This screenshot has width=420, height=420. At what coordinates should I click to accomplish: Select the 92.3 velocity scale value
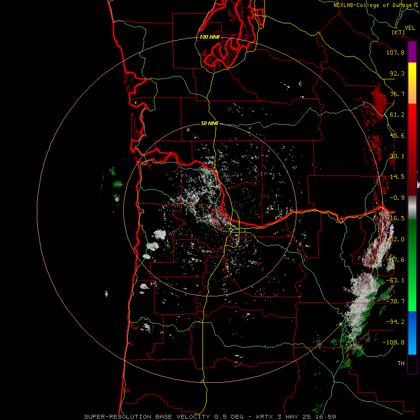click(397, 73)
